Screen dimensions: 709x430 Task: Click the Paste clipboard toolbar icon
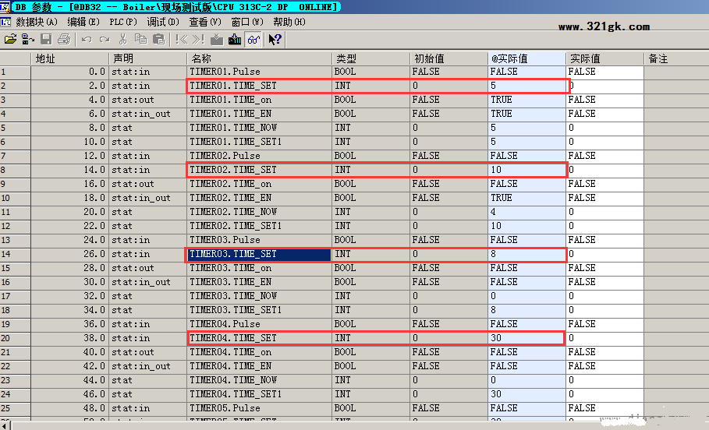pyautogui.click(x=158, y=39)
